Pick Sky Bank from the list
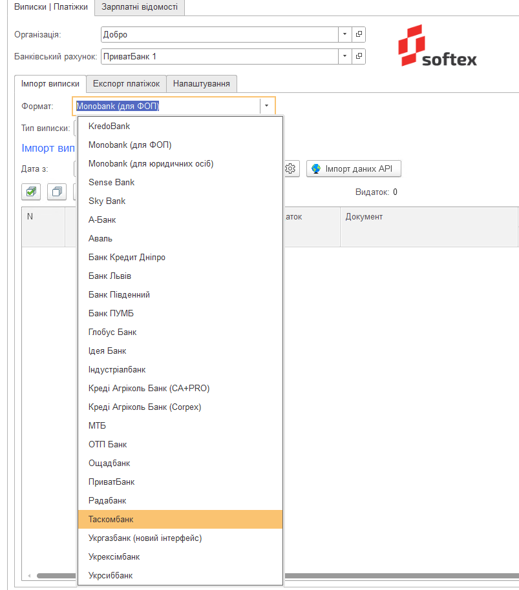The width and height of the screenshot is (519, 590). (180, 201)
